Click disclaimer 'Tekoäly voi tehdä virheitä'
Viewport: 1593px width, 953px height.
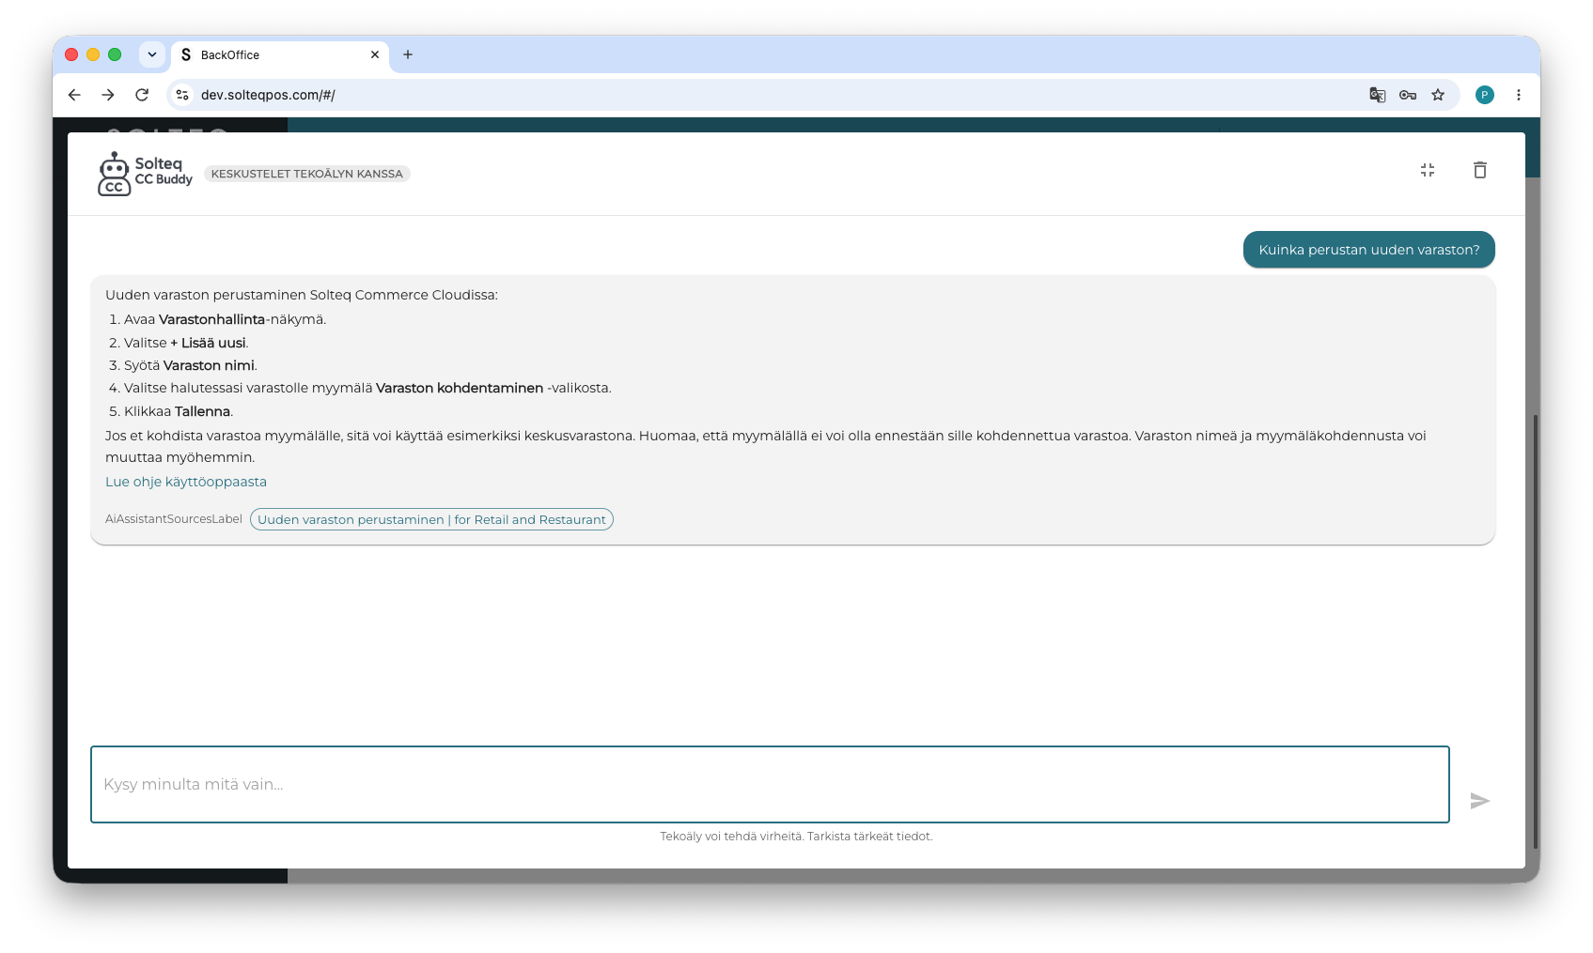tap(796, 836)
